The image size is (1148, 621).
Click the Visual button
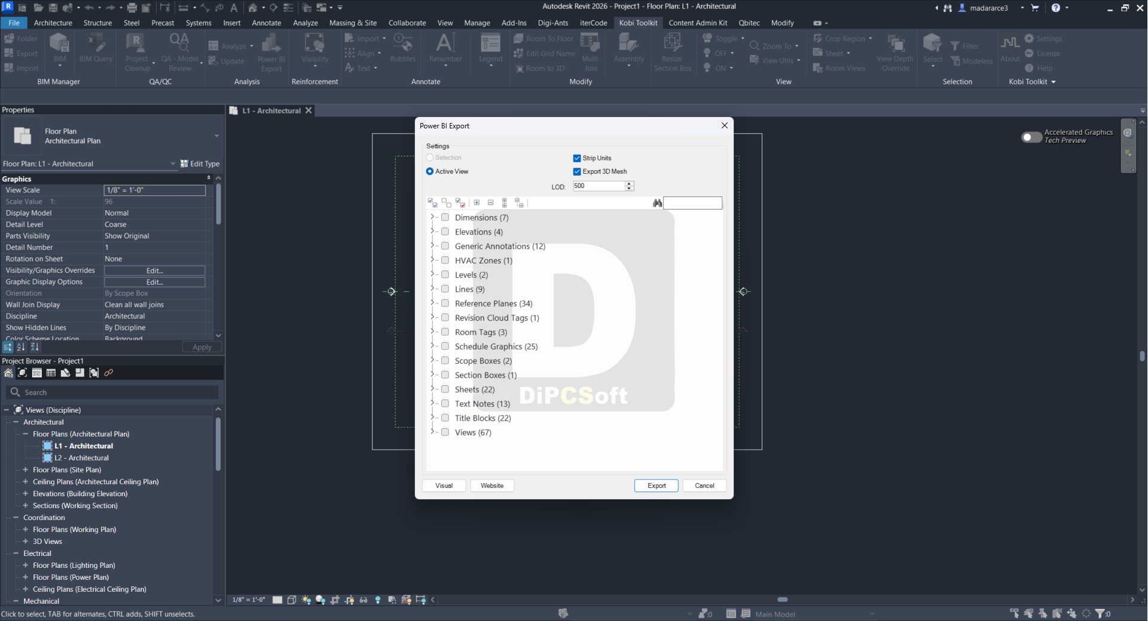[x=444, y=485]
